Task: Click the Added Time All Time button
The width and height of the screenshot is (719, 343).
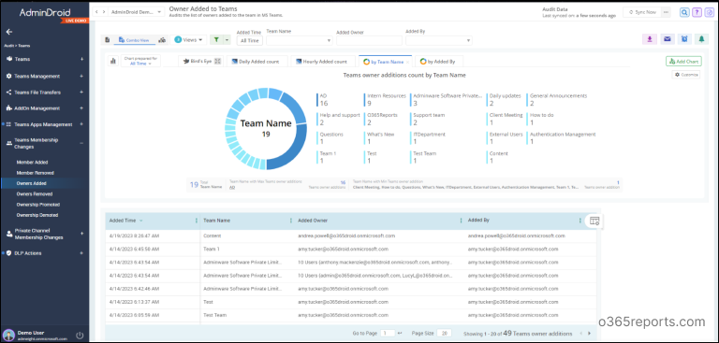Action: pos(249,40)
